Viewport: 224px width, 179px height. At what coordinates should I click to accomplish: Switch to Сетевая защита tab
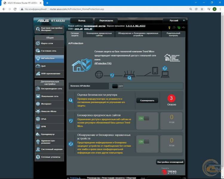tap(75, 34)
